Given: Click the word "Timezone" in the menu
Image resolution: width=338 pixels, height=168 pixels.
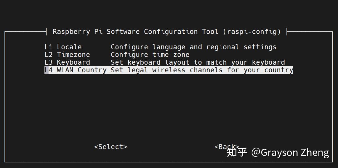Looking at the screenshot, I should pos(73,55).
